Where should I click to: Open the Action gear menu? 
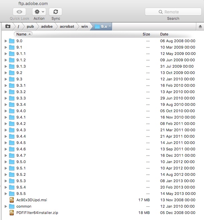(39, 12)
